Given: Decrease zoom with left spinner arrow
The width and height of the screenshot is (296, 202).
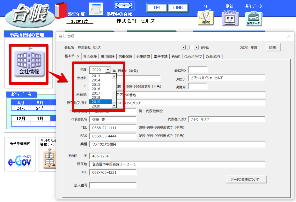Looking at the screenshot, I should 183,47.
